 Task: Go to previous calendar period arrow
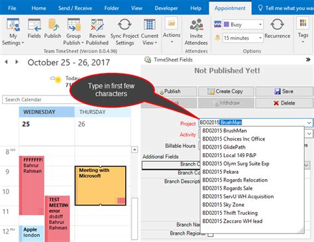(7, 62)
